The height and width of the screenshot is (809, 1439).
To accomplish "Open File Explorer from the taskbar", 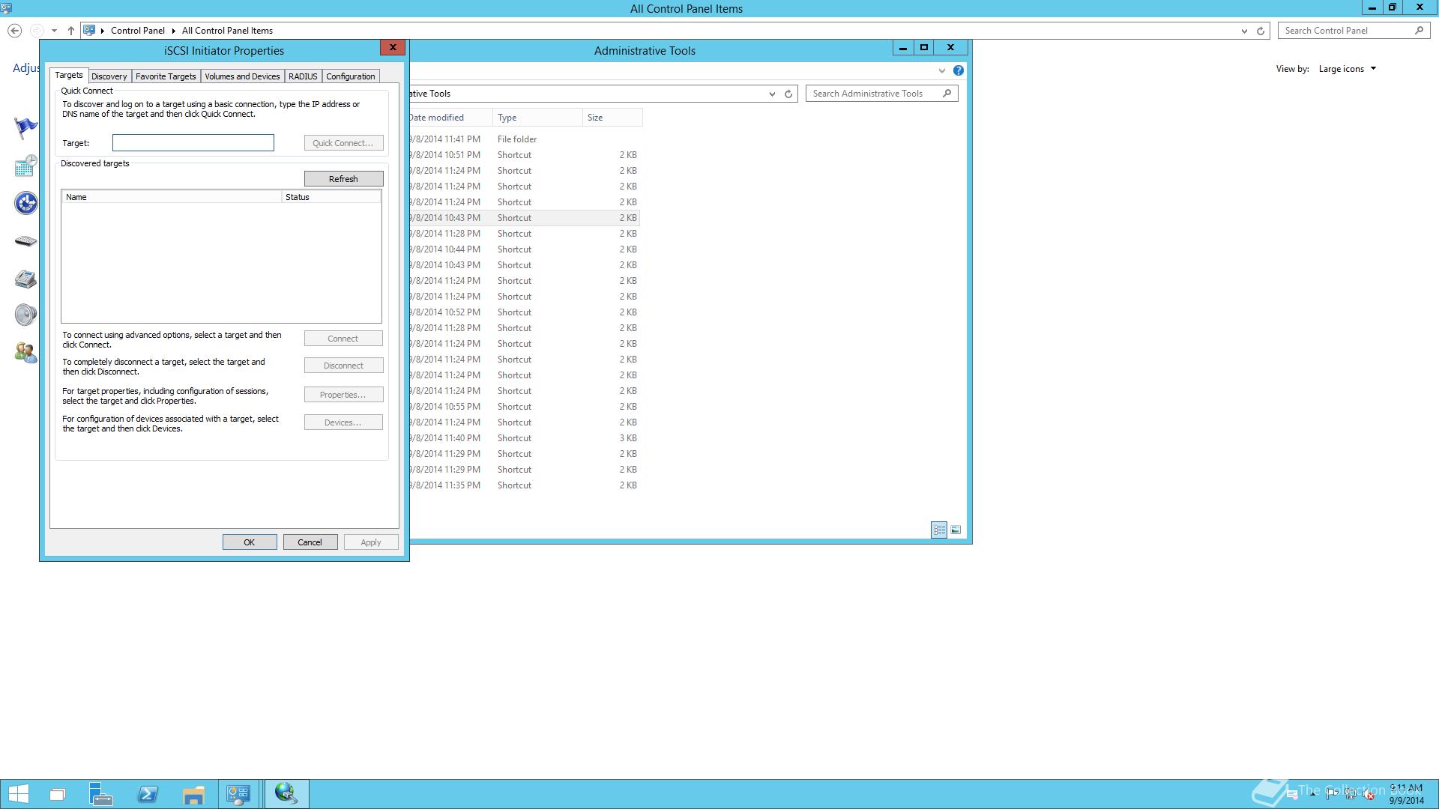I will click(193, 794).
